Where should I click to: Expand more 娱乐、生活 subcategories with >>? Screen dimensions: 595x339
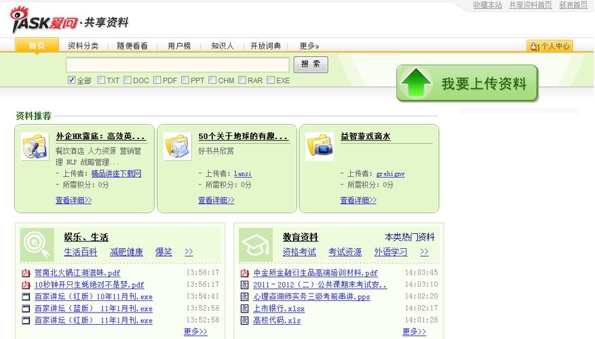coord(189,252)
